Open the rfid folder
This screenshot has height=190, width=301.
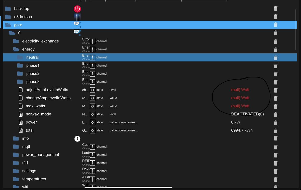pos(16,163)
